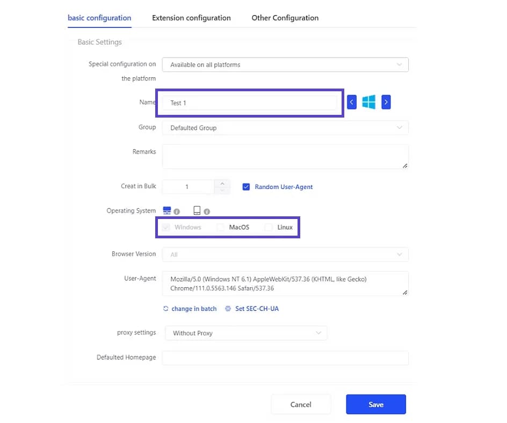Check the Linux operating system checkbox
The image size is (507, 423).
tap(268, 227)
